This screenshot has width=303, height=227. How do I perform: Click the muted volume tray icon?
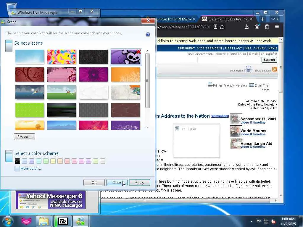pos(273,221)
